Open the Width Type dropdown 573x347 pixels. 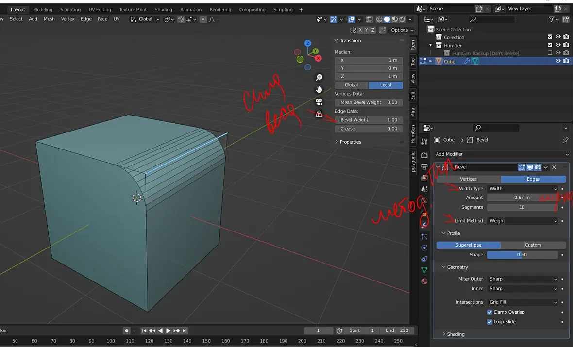click(x=522, y=189)
